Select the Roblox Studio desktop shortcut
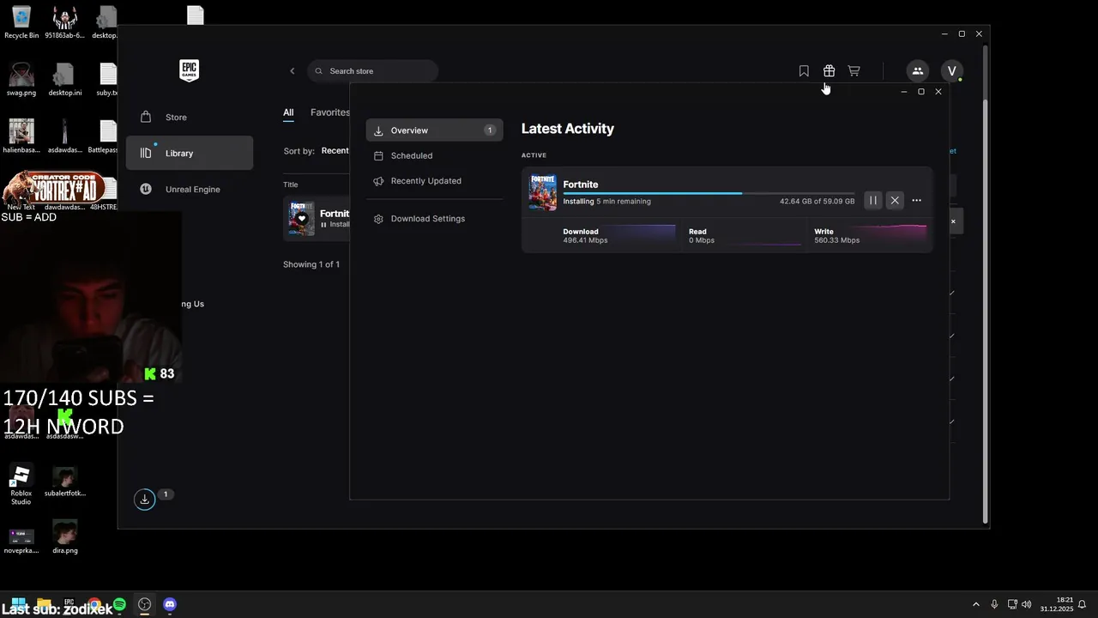 point(21,485)
